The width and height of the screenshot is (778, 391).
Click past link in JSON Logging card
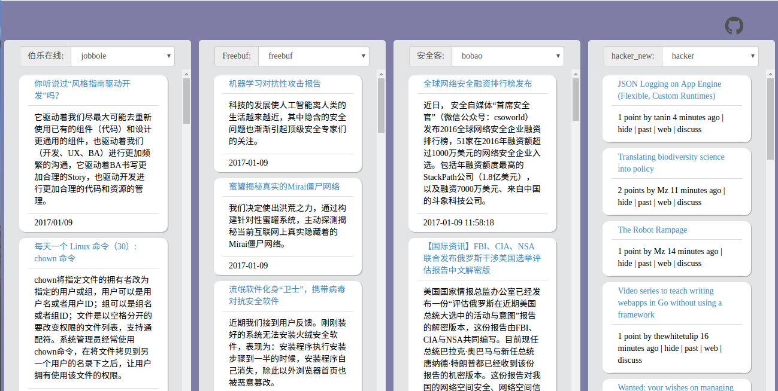[x=645, y=129]
